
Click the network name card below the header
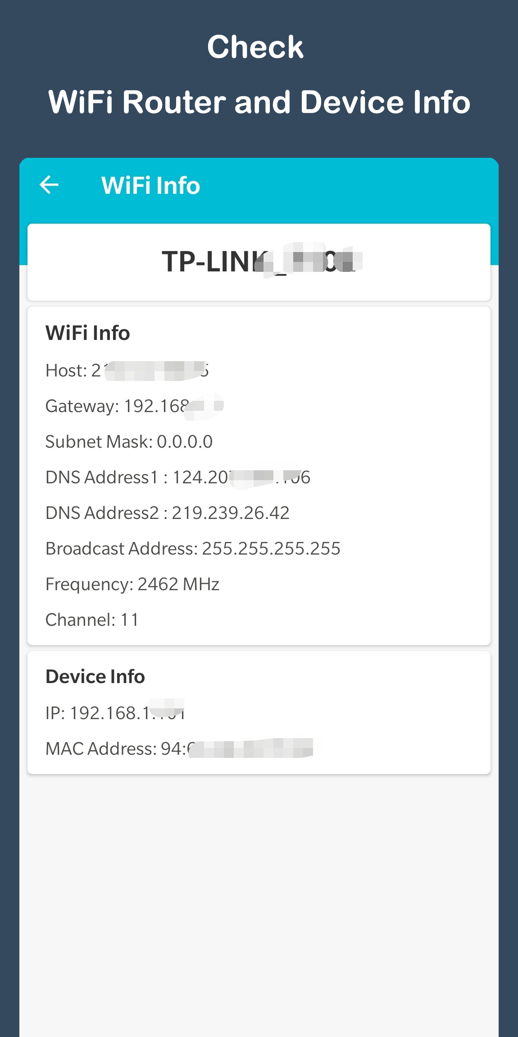pyautogui.click(x=259, y=262)
